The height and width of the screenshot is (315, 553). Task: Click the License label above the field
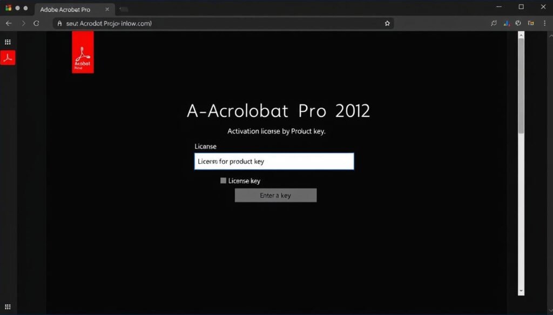(206, 146)
